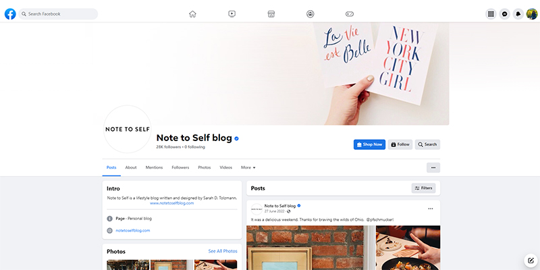Open the Watch video icon
The height and width of the screenshot is (270, 540).
pyautogui.click(x=232, y=14)
